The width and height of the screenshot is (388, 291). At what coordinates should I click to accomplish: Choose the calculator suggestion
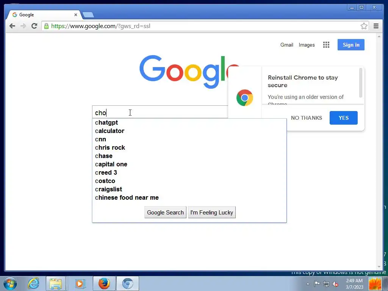(x=189, y=131)
